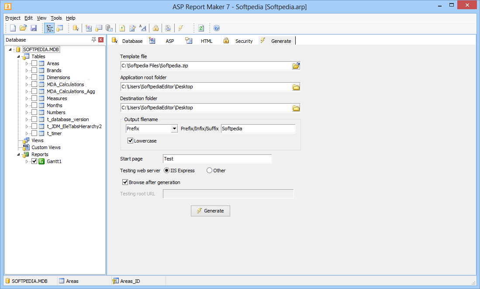This screenshot has height=289, width=480.
Task: Open a project using the folder toolbar icon
Action: 23,28
